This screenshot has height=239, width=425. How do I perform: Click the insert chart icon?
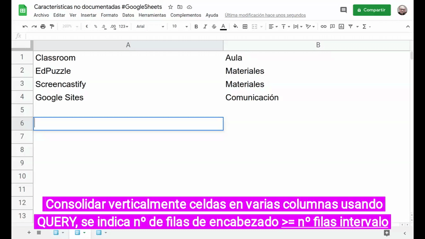[341, 26]
